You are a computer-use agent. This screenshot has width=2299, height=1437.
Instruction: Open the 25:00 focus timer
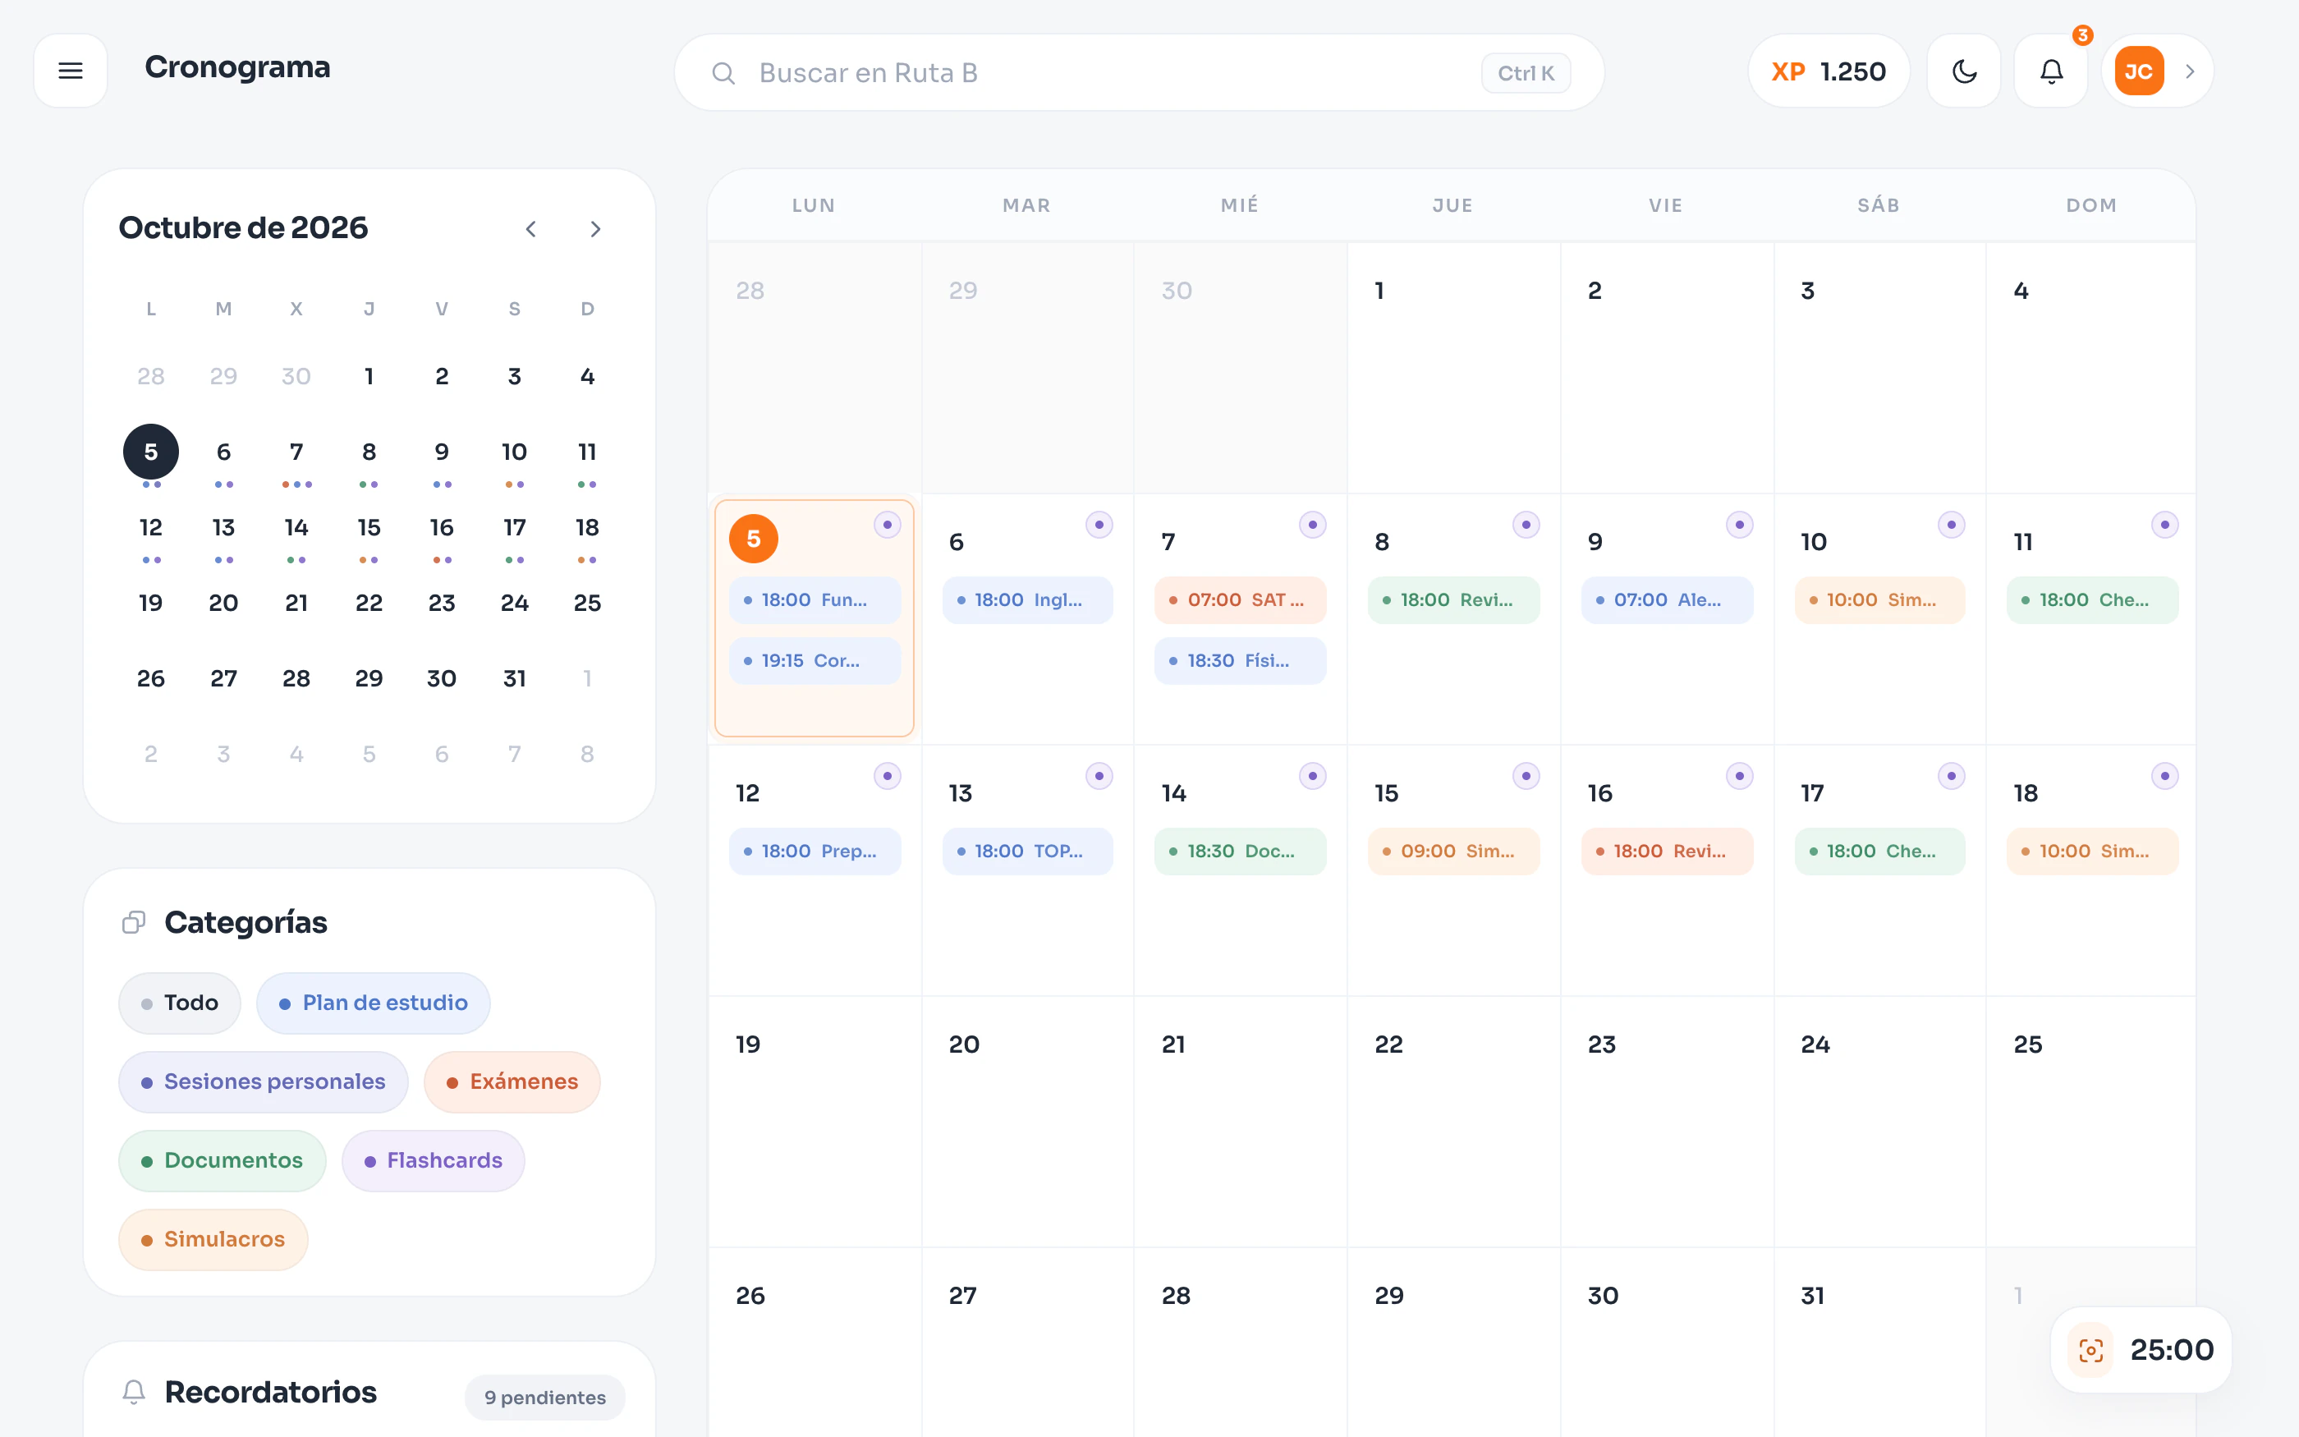tap(2141, 1350)
